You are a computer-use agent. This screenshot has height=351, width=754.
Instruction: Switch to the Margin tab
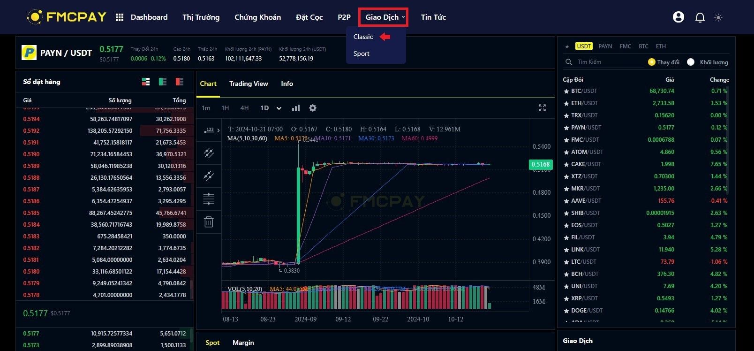(x=243, y=343)
